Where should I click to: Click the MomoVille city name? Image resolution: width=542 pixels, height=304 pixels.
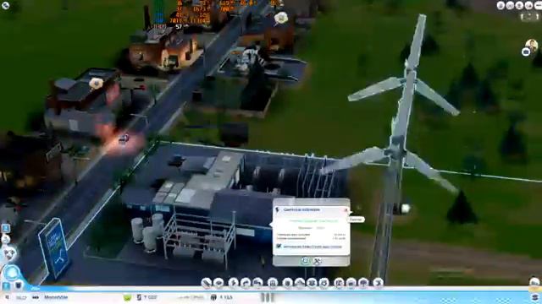(x=56, y=297)
